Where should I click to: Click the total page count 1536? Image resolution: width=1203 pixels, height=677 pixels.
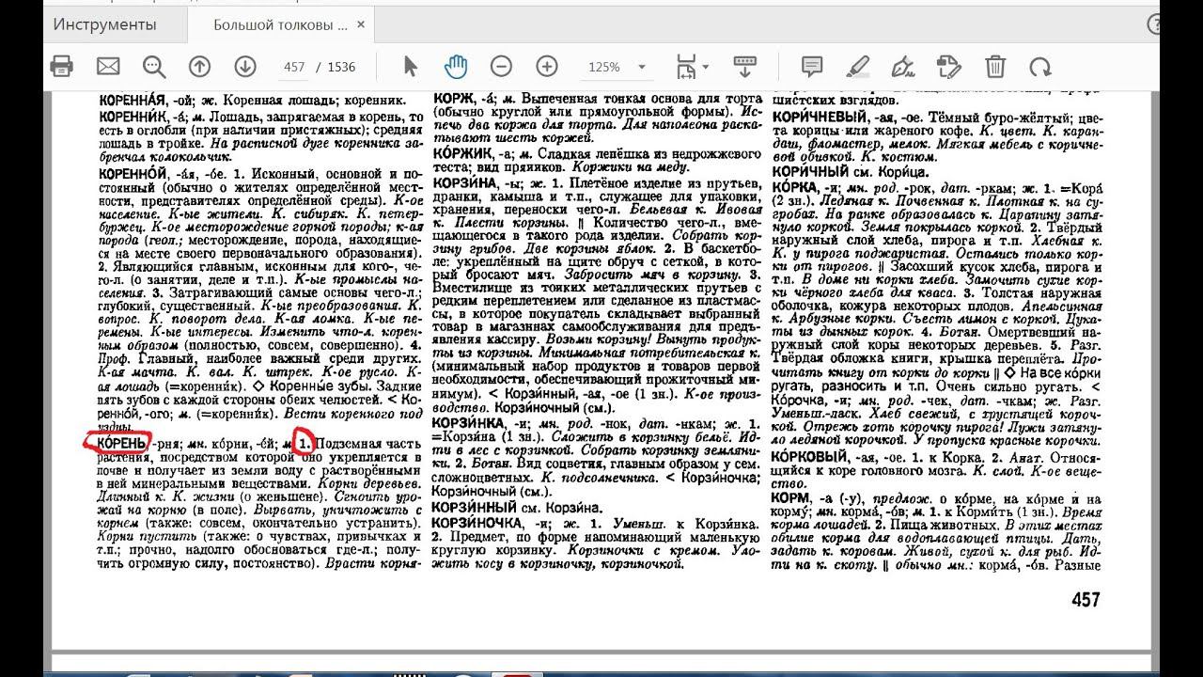pyautogui.click(x=341, y=67)
